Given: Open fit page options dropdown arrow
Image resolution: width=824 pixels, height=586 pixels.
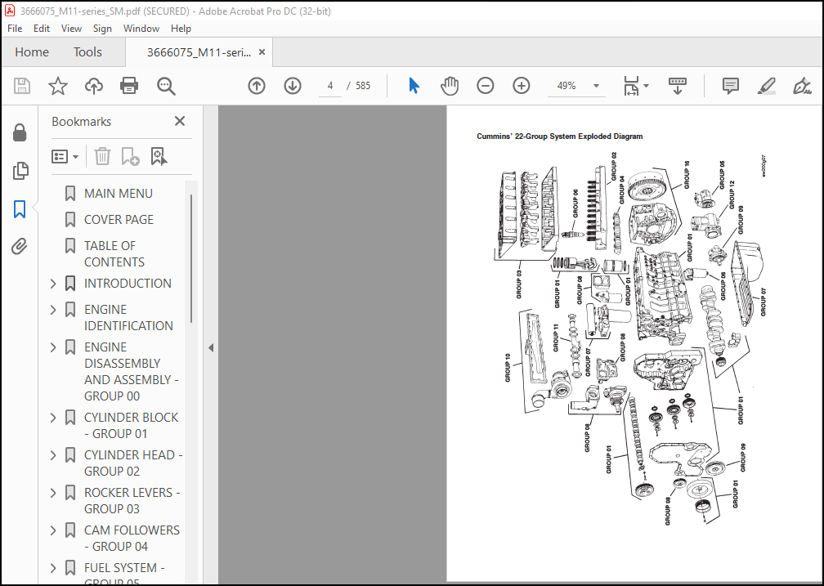Looking at the screenshot, I should (x=647, y=86).
